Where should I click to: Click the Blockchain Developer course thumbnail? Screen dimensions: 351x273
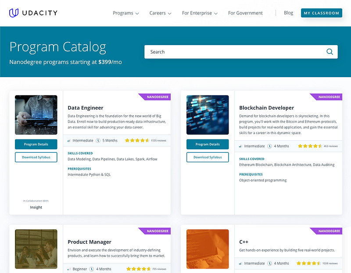[x=208, y=115]
